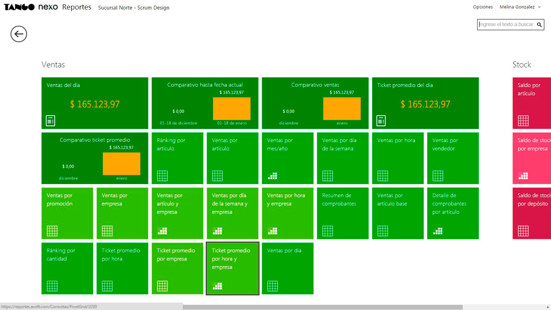
Task: Open Resumen de comprobantes tile
Action: click(343, 213)
